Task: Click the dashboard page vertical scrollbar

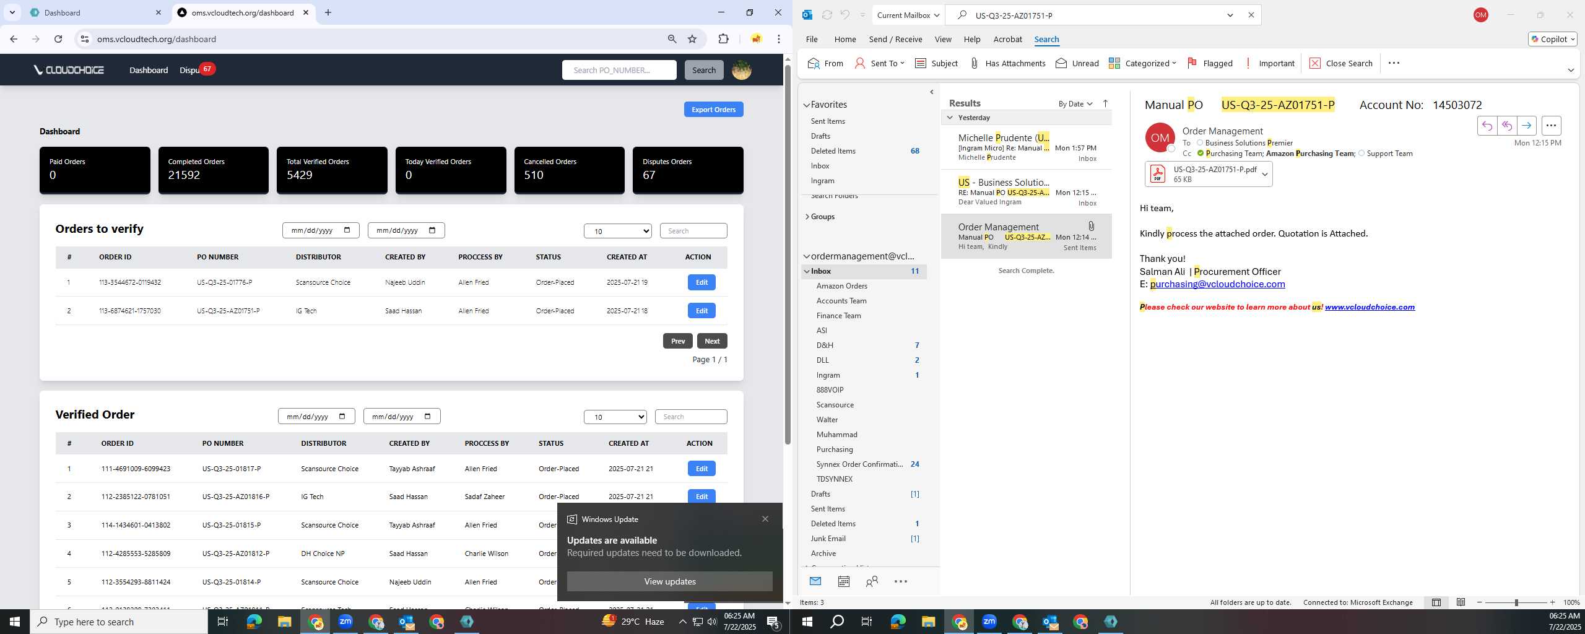Action: click(788, 254)
